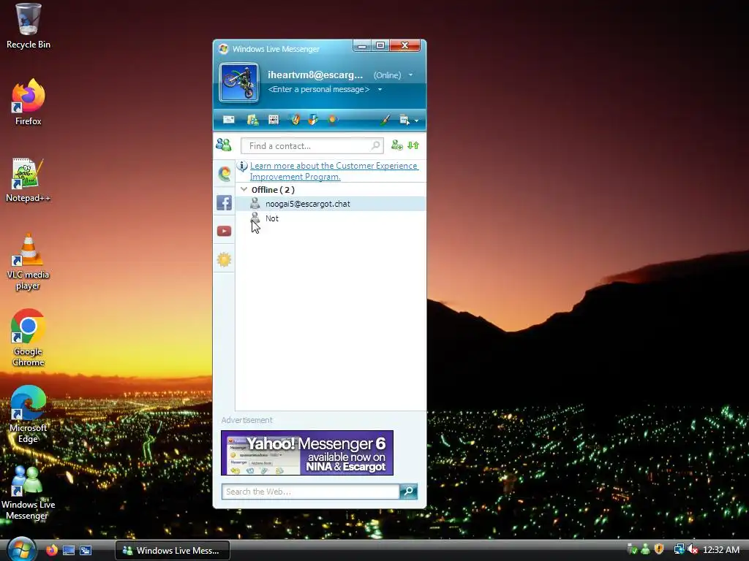Open the YouTube sidebar tab
The height and width of the screenshot is (561, 749).
[224, 231]
